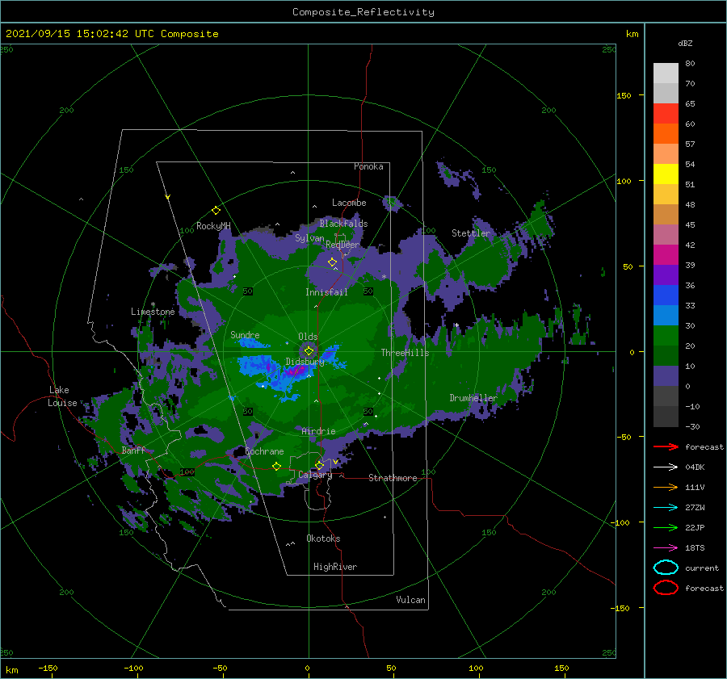The height and width of the screenshot is (679, 727).
Task: Click the cyan 27ZW arrow in legend
Action: [666, 508]
